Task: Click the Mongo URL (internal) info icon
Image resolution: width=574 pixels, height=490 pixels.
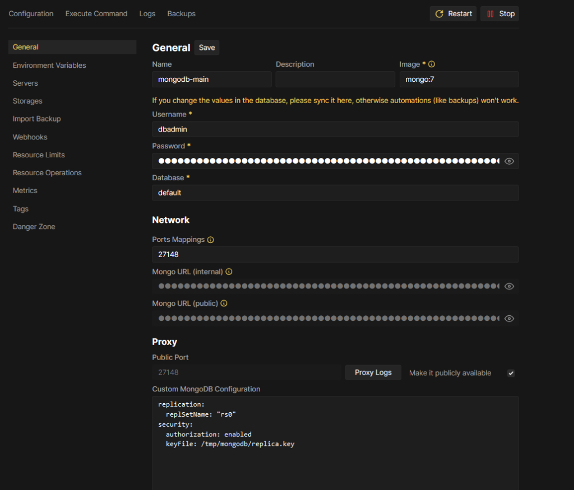Action: 229,272
